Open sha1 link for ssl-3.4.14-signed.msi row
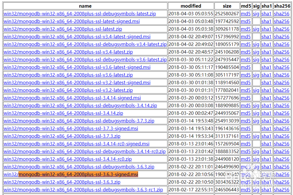 [x=266, y=98]
